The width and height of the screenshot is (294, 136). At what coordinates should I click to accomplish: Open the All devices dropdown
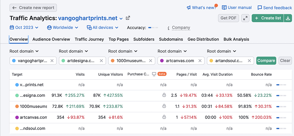click(103, 27)
